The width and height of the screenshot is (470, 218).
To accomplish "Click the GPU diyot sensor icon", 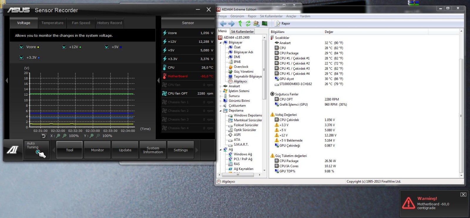I will coord(277,79).
